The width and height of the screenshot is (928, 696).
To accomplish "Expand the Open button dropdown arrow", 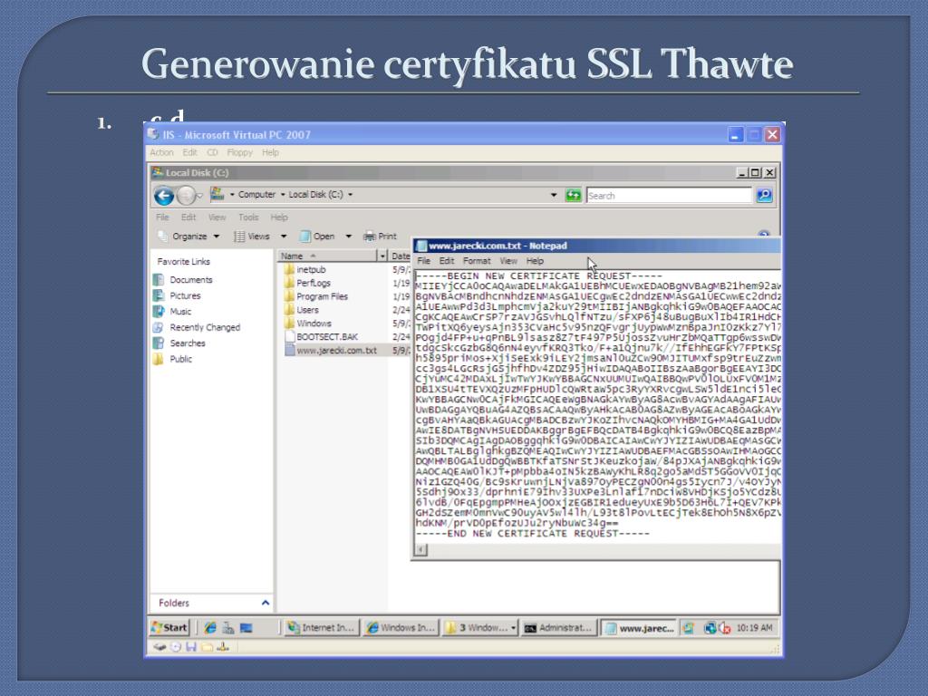I will point(349,237).
